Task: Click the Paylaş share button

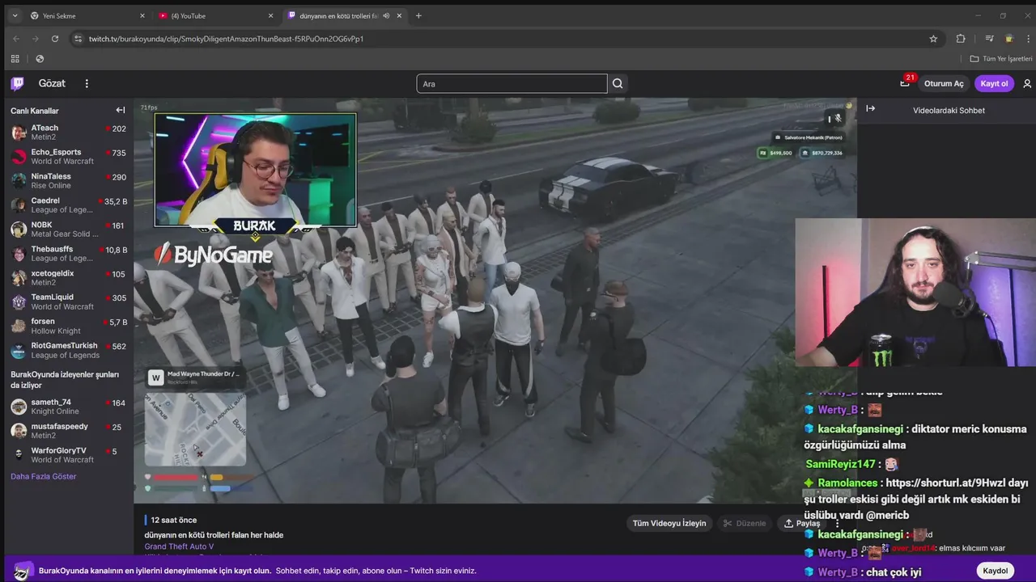Action: click(x=801, y=523)
